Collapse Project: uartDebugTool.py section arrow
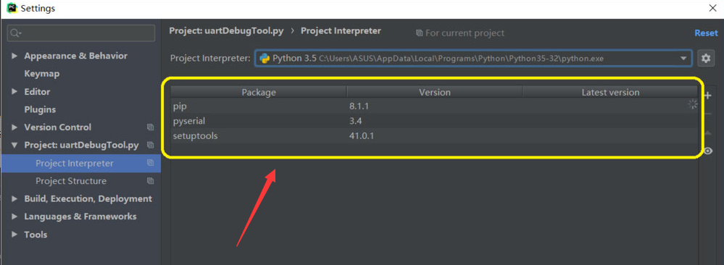The width and height of the screenshot is (724, 265). (x=14, y=145)
